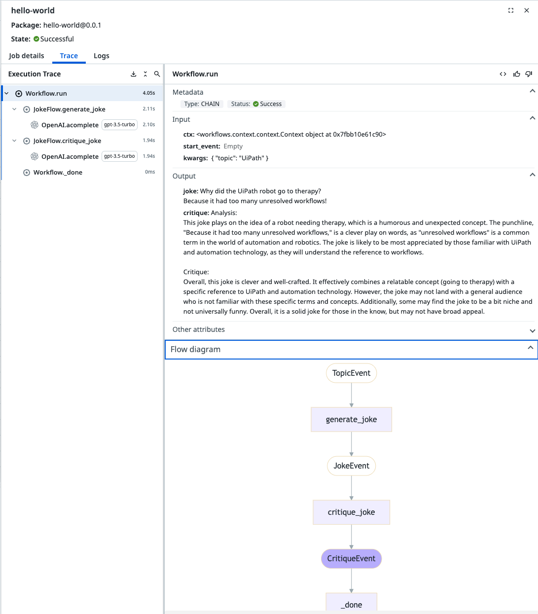Screen dimensions: 538x614
Task: Show raw code view icon
Action: [503, 74]
